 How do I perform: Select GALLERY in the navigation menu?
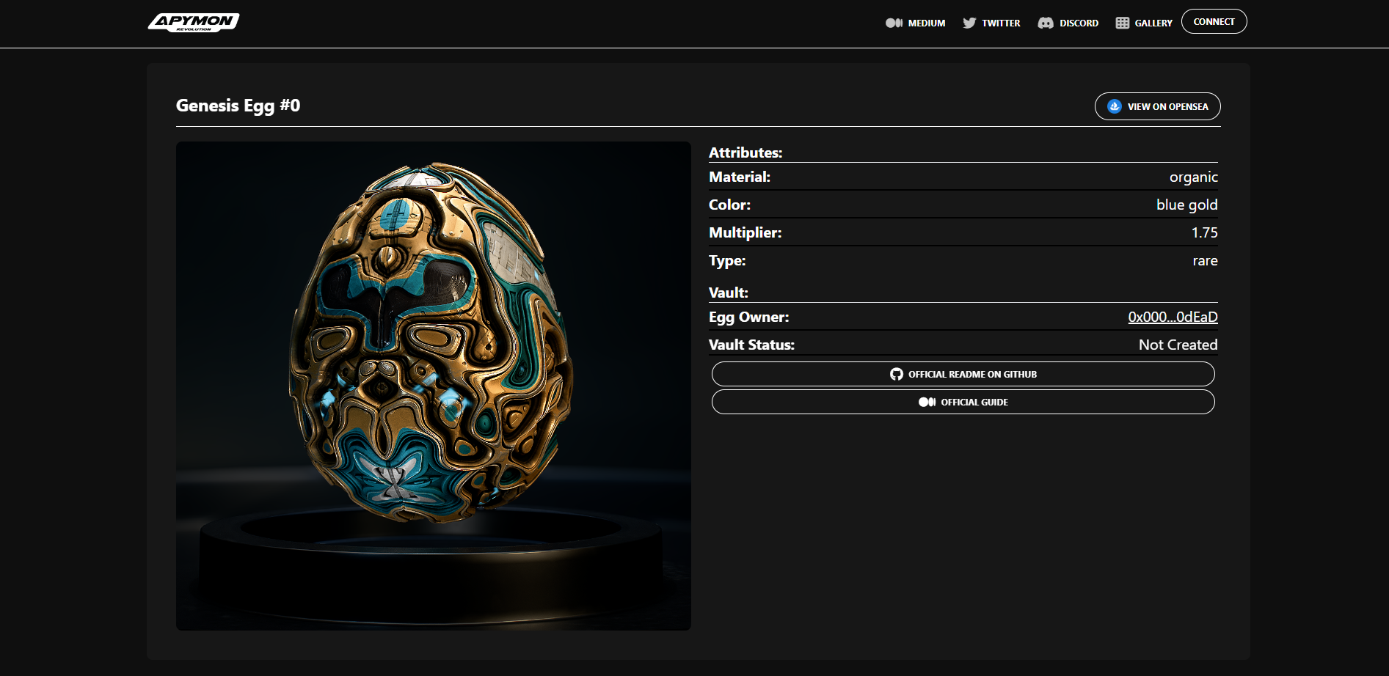[x=1152, y=23]
